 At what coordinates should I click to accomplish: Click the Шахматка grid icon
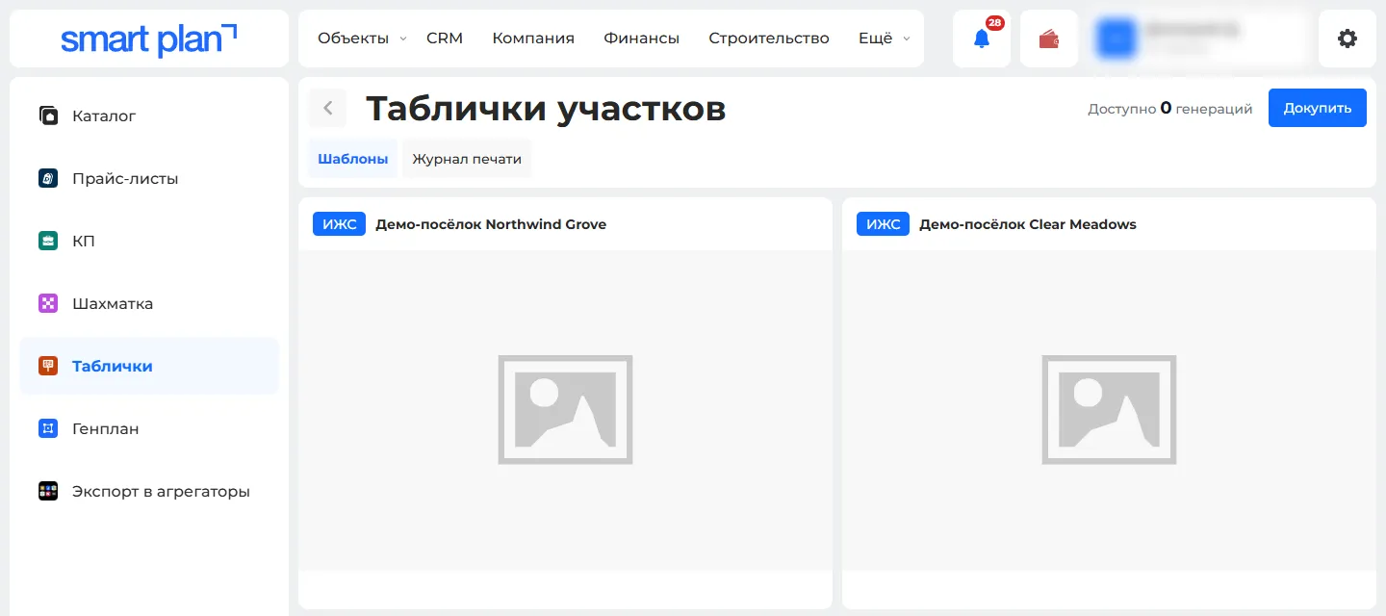pyautogui.click(x=48, y=303)
